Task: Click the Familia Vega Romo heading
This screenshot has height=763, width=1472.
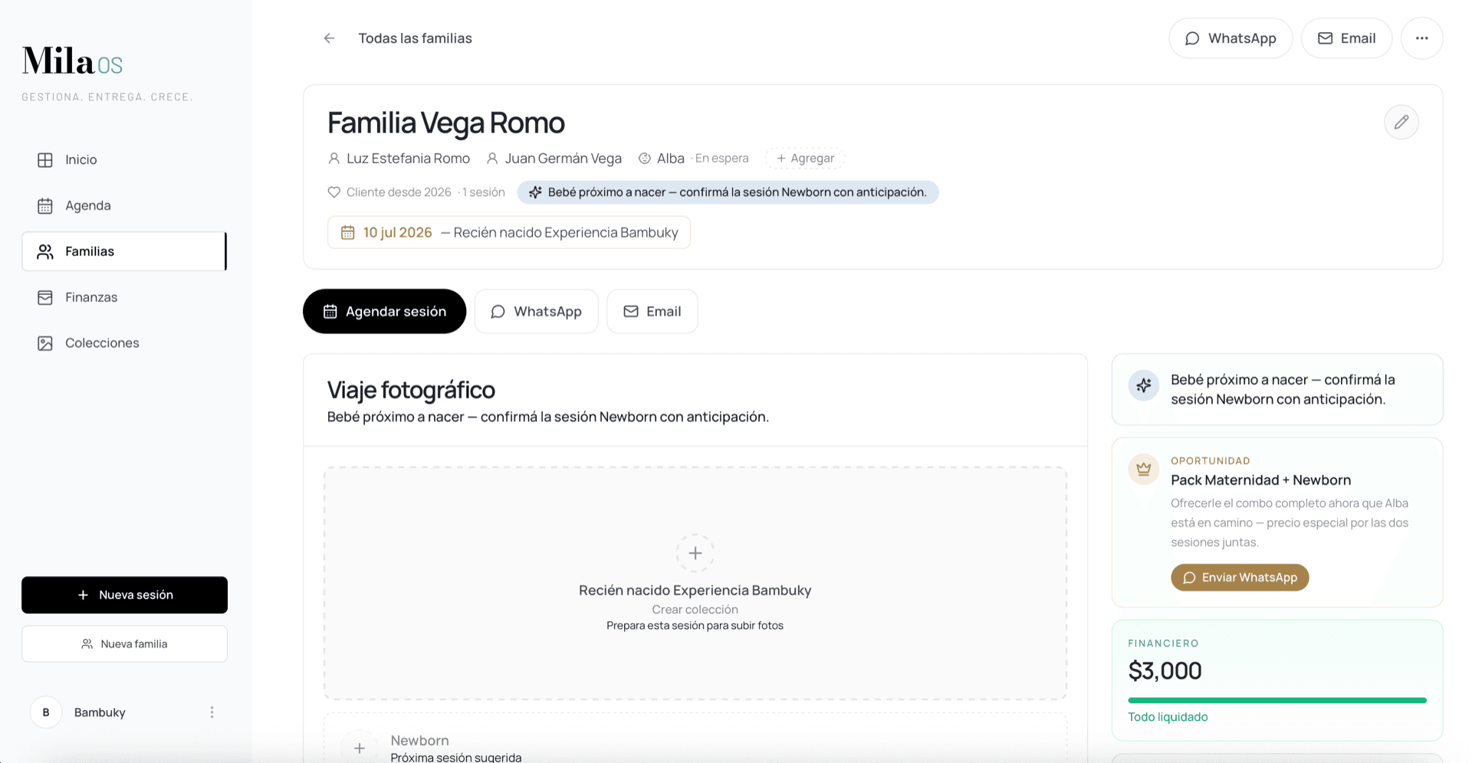Action: pos(445,123)
